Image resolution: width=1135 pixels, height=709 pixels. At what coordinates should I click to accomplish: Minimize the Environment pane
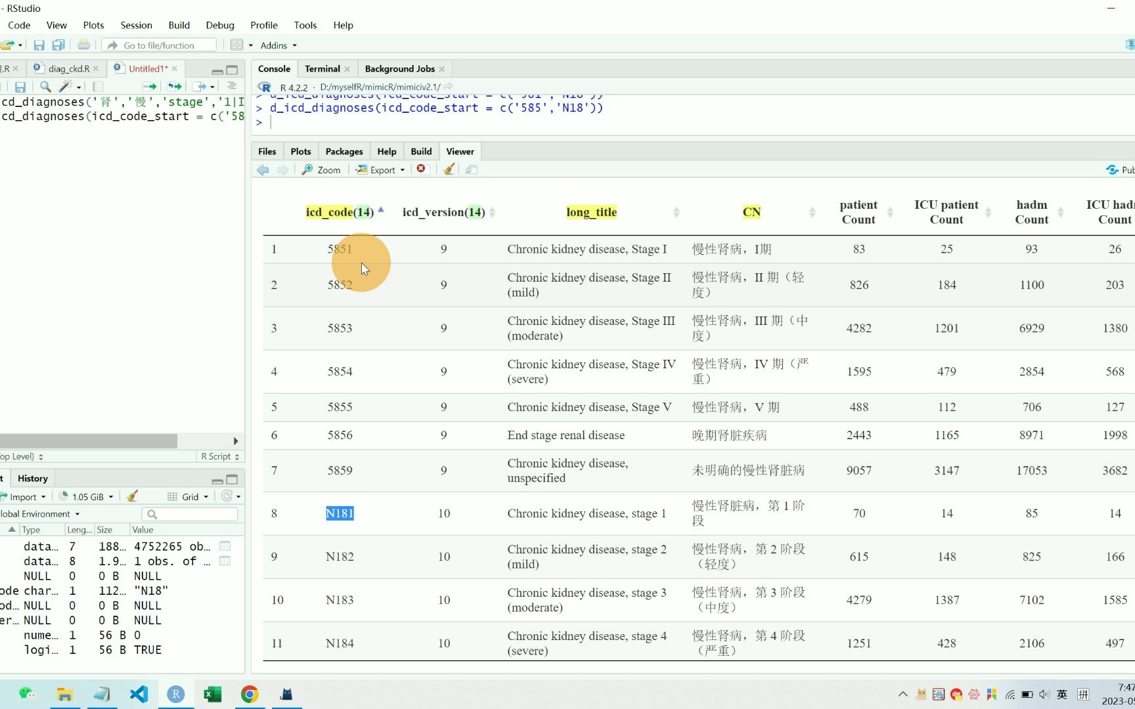(217, 481)
